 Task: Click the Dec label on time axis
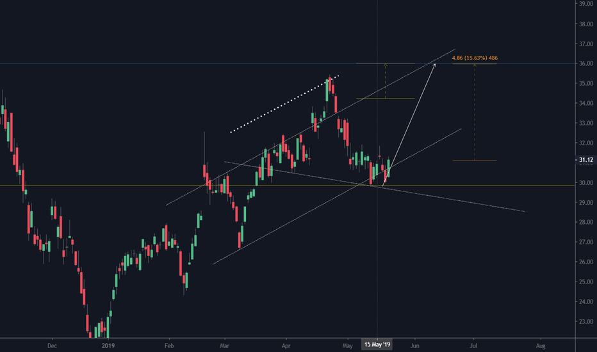click(52, 346)
